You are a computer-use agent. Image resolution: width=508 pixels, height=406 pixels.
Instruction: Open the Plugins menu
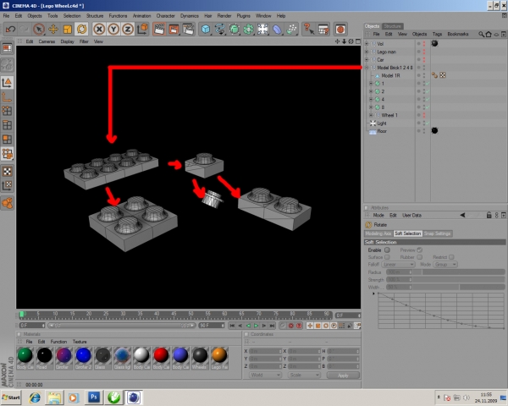pos(243,16)
